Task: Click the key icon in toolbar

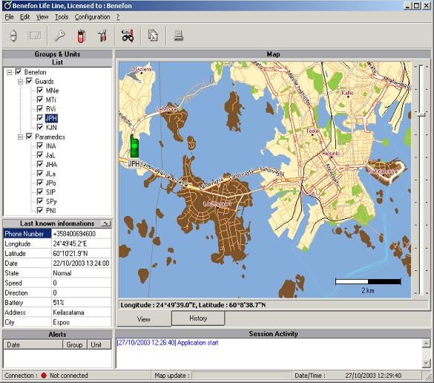Action: click(59, 36)
